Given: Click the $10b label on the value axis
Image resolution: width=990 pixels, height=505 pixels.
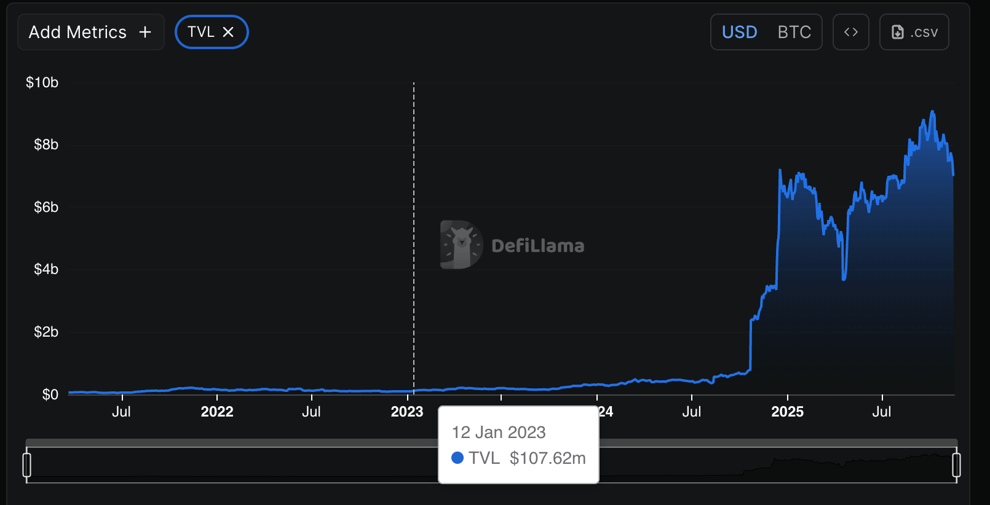Looking at the screenshot, I should pos(42,82).
